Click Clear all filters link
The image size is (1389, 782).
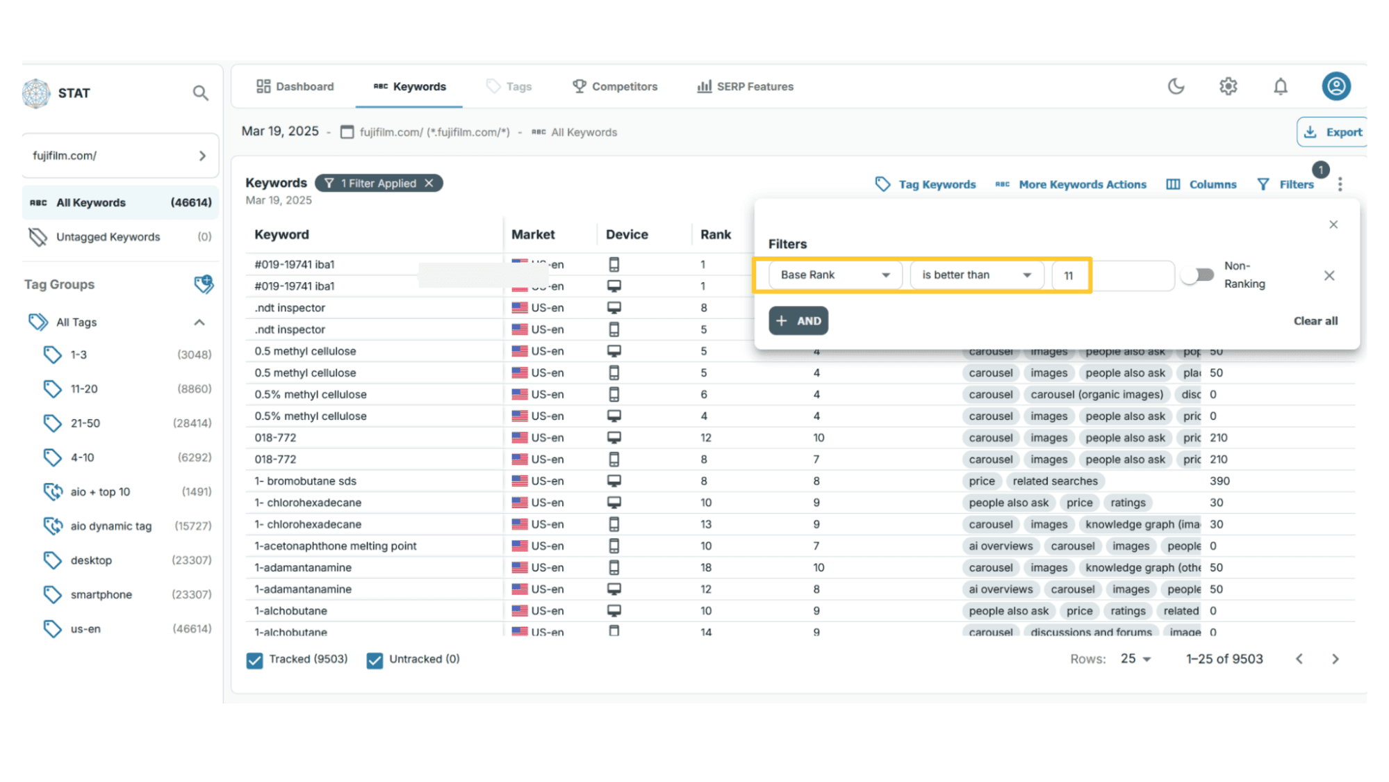(1315, 321)
